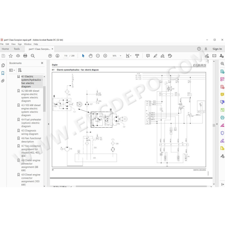Open the File menu

tap(2, 44)
